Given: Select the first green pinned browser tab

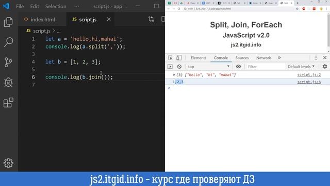Looking at the screenshot, I should click(169, 3).
